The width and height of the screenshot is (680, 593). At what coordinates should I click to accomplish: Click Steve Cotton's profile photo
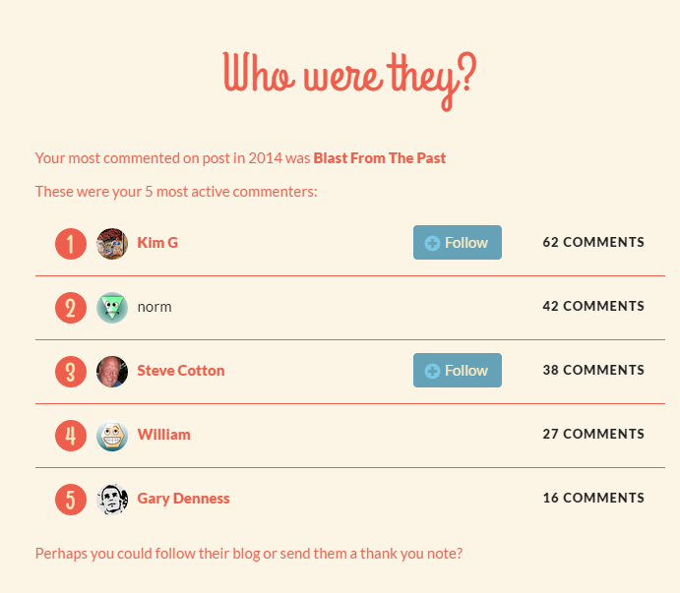(112, 371)
